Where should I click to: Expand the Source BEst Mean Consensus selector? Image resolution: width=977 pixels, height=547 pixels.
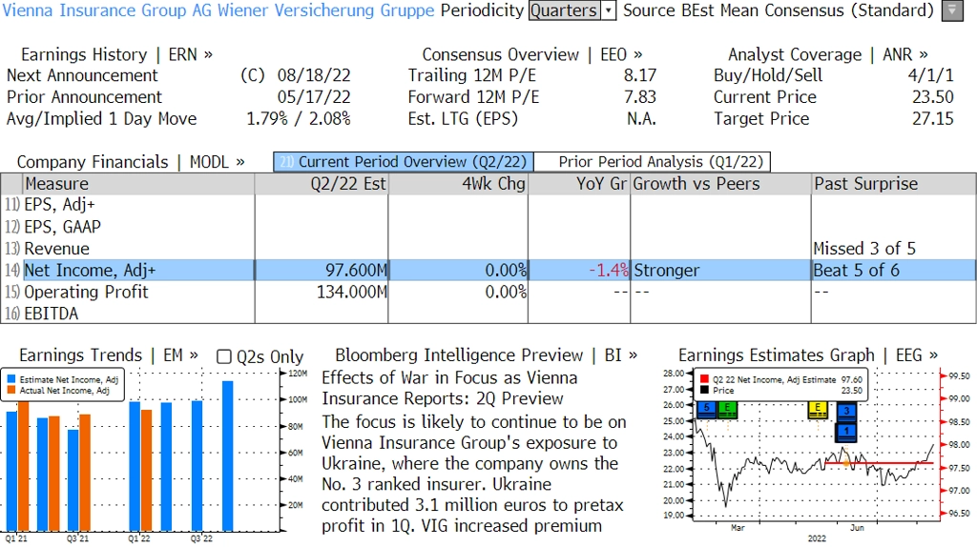pyautogui.click(x=779, y=10)
